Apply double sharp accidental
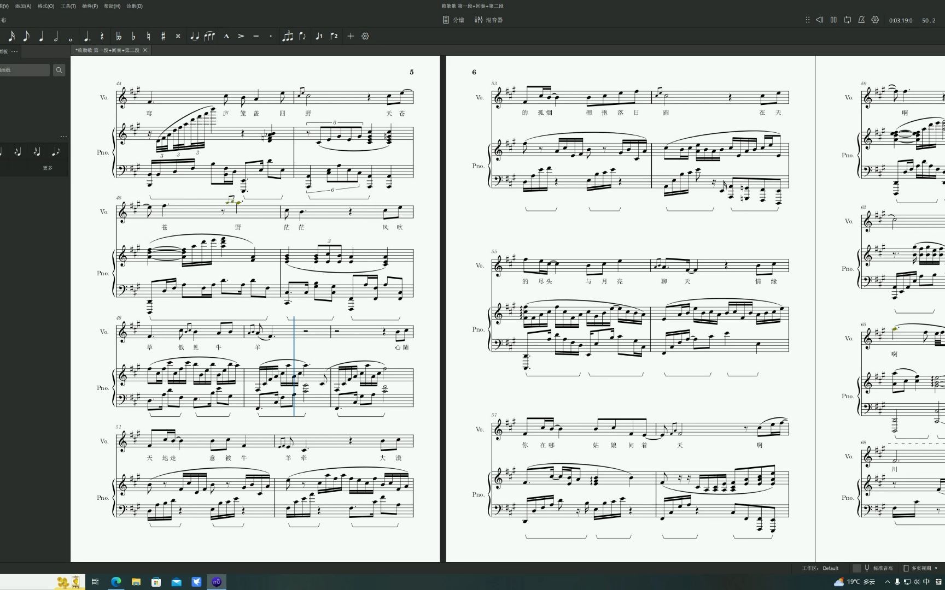945x590 pixels. pyautogui.click(x=178, y=36)
